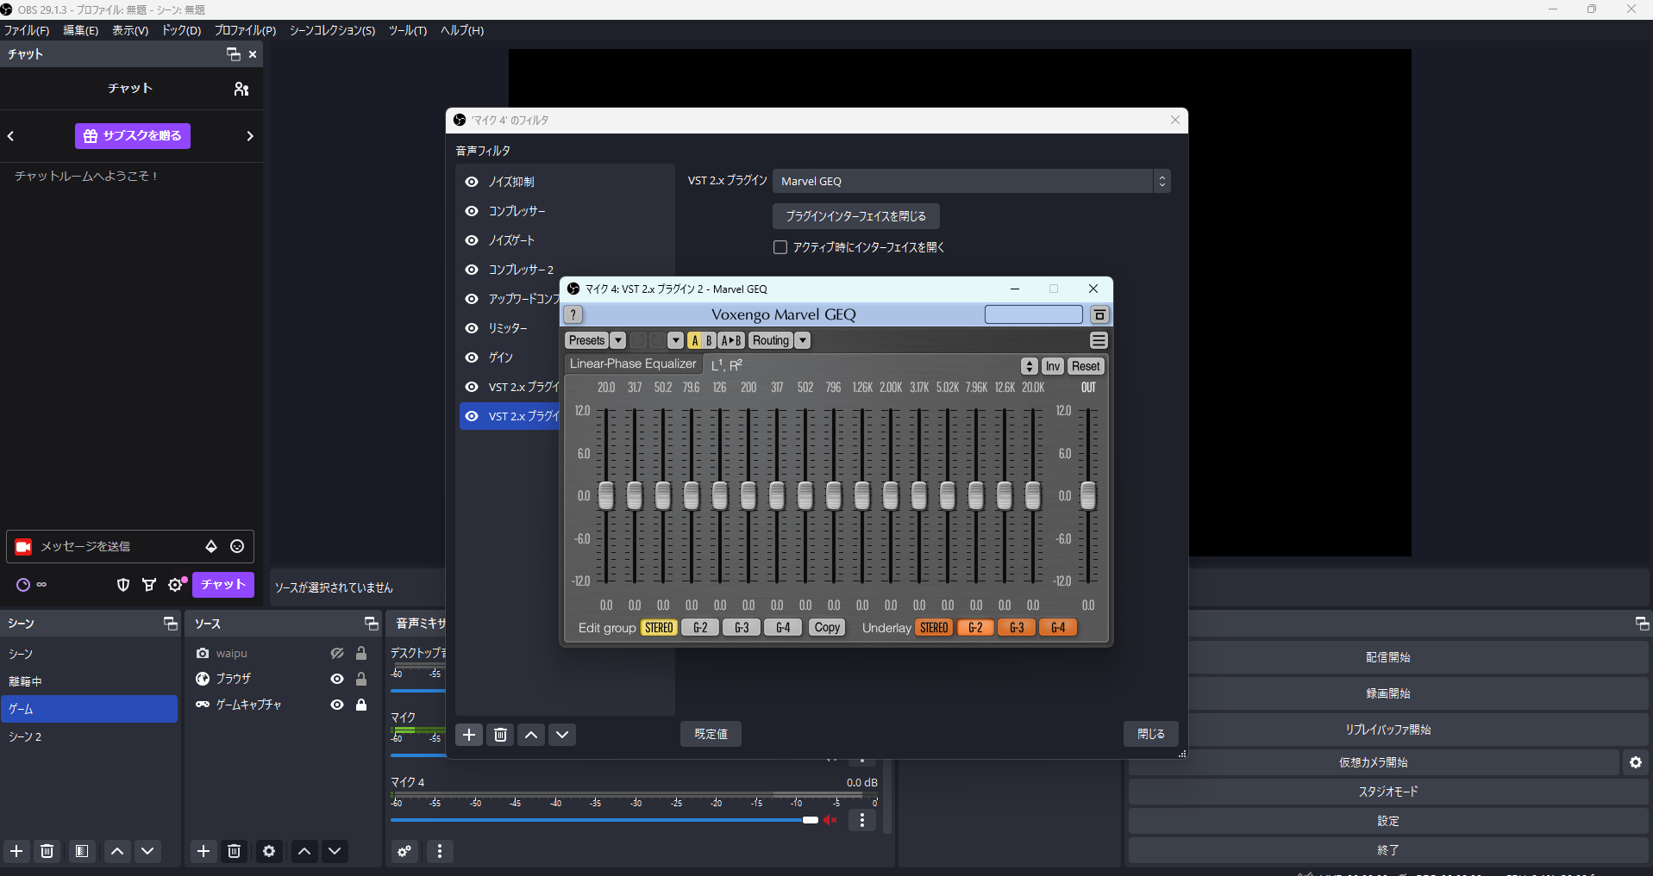
Task: Click the OUT gain fader
Action: coord(1088,495)
